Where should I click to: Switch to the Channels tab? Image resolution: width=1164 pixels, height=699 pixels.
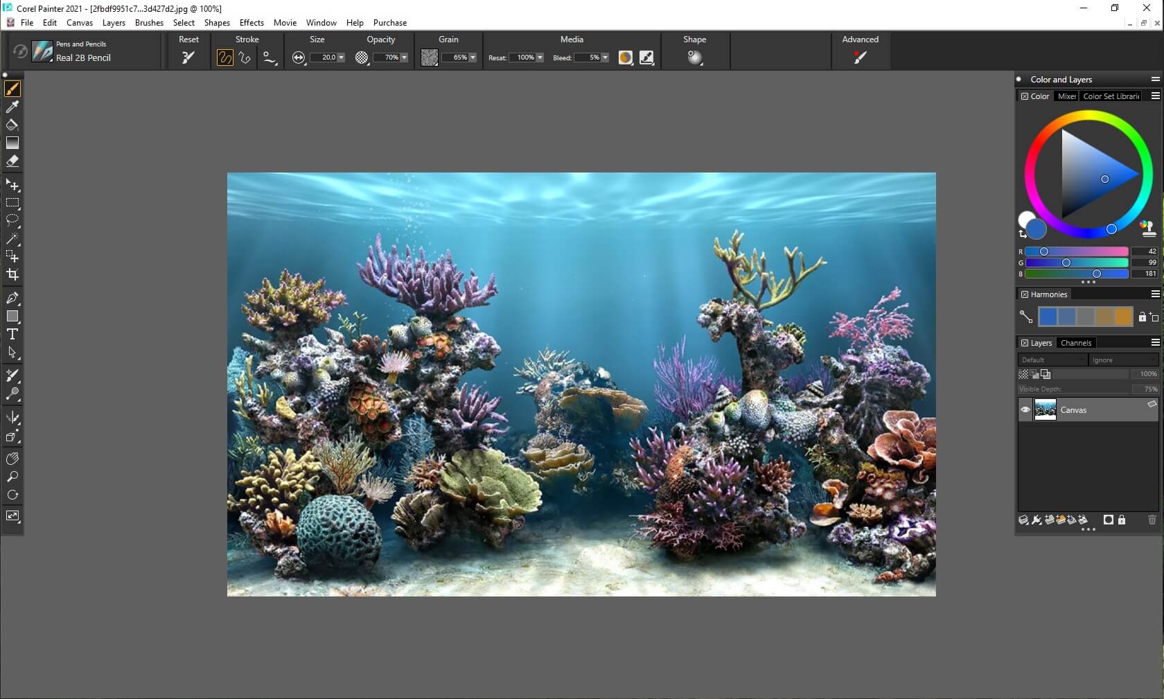(1075, 343)
